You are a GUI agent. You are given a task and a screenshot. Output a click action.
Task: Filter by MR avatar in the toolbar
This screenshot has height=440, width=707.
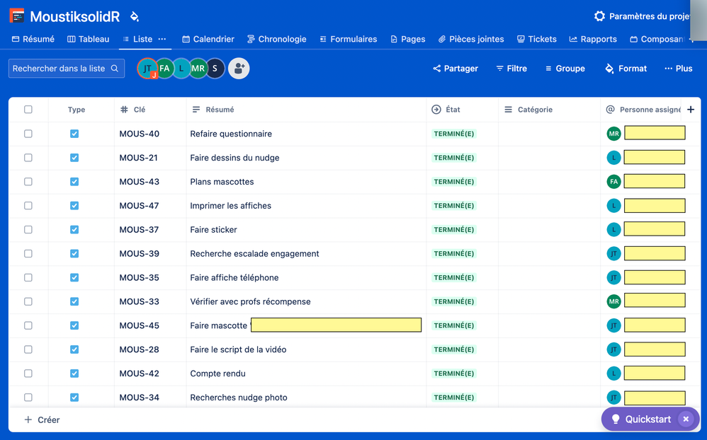pos(198,69)
